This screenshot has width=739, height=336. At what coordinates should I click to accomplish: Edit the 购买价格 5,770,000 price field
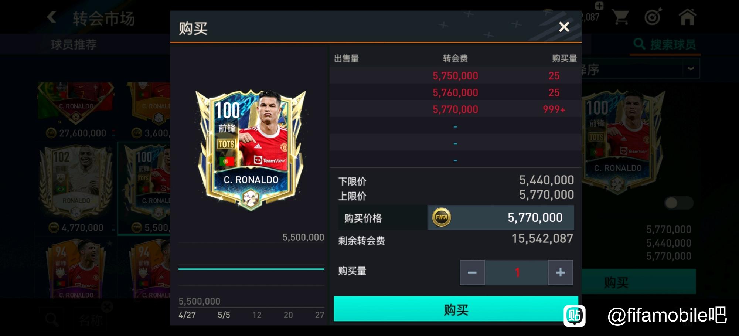(501, 217)
